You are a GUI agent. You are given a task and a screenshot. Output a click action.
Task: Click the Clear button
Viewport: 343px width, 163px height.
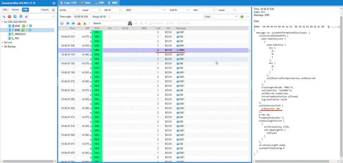[207, 17]
